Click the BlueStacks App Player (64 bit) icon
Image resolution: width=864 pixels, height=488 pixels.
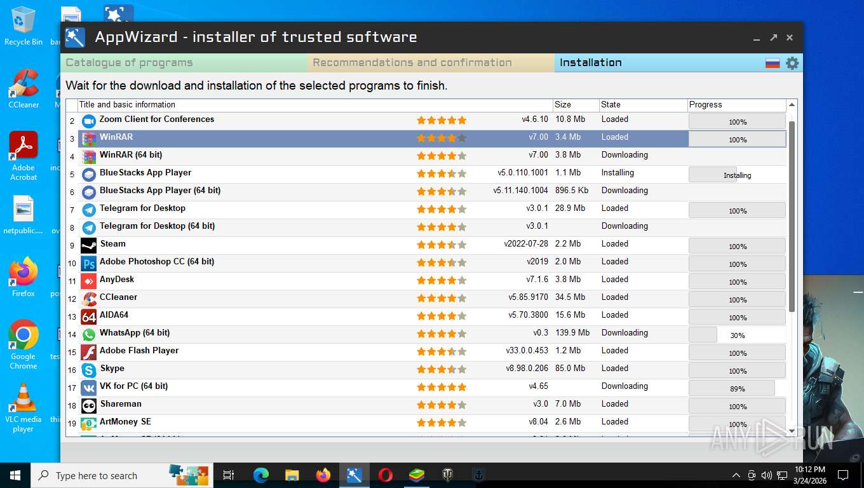click(89, 192)
